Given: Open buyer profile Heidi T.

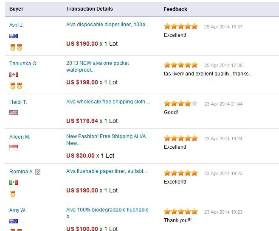Looking at the screenshot, I should pyautogui.click(x=18, y=102).
